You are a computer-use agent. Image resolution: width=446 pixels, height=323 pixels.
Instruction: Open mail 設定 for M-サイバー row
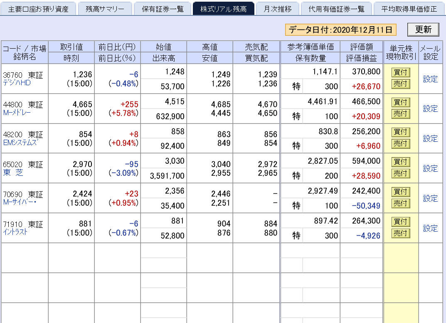430,198
